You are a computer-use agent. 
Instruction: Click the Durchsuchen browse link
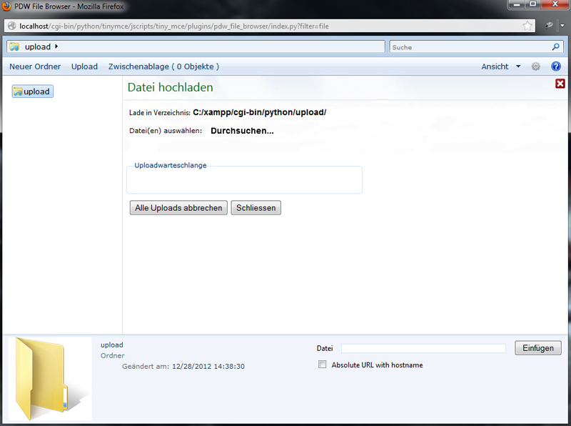pyautogui.click(x=242, y=131)
